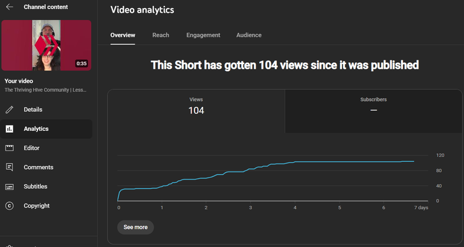Switch to the Audience tab
The width and height of the screenshot is (464, 247).
[x=249, y=35]
